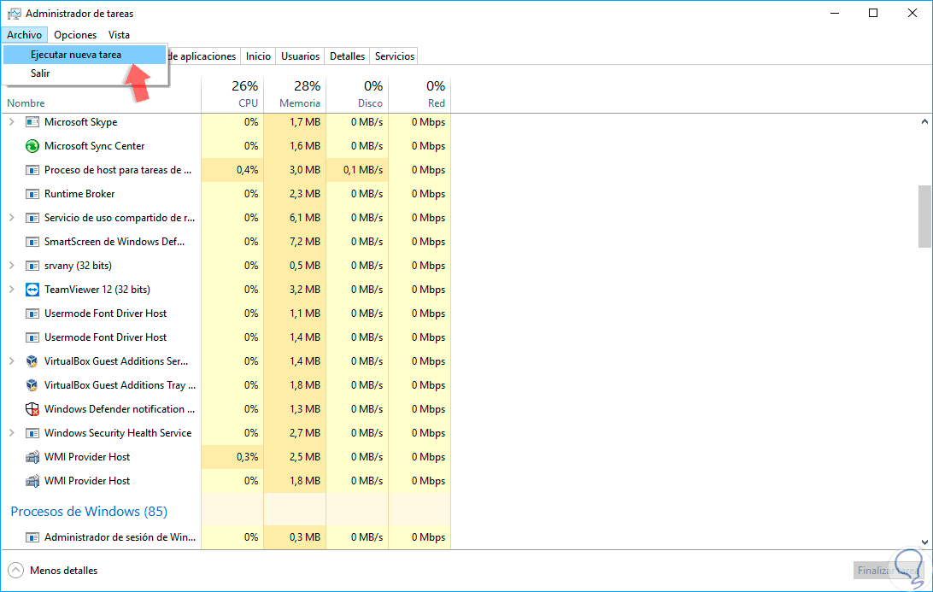Click the 2,5 MB WMI Provider Host icon

pyautogui.click(x=32, y=457)
